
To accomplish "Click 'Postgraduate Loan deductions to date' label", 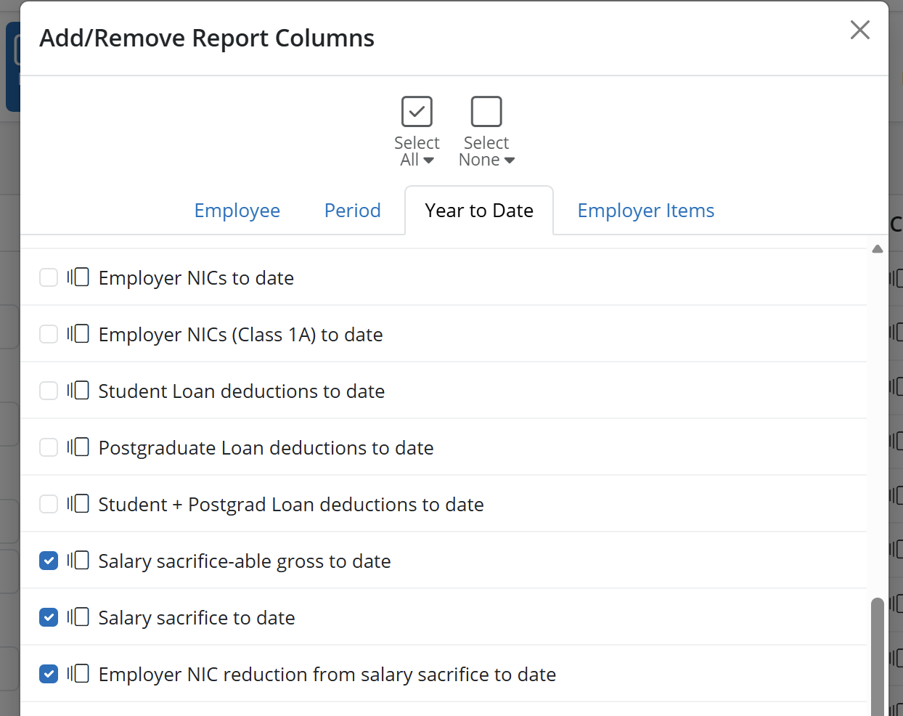I will tap(266, 448).
